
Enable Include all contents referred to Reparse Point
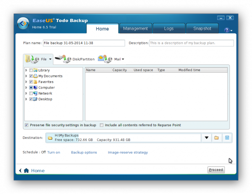click(101, 125)
